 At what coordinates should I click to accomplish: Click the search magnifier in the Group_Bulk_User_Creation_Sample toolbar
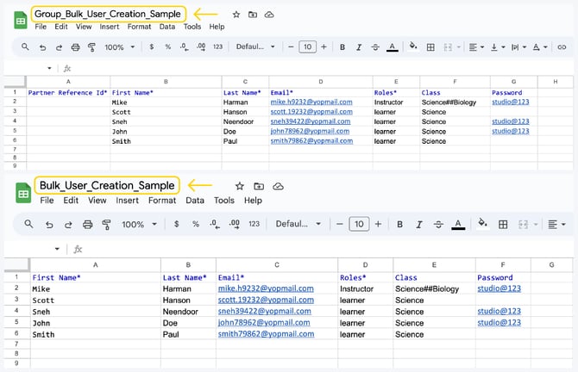coord(23,47)
